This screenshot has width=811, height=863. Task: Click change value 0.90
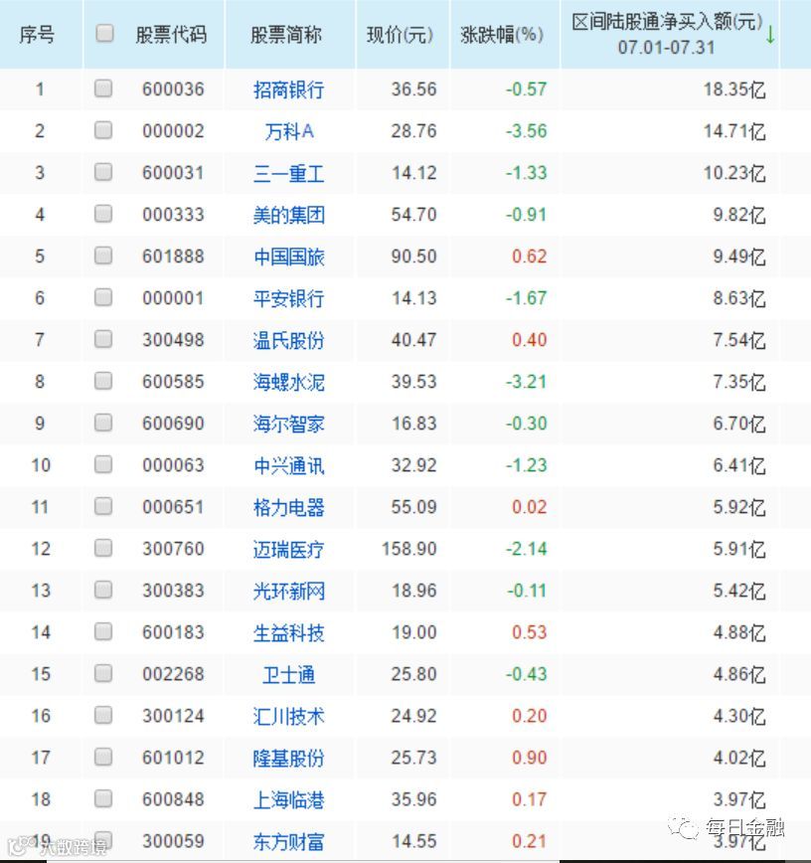(x=530, y=759)
